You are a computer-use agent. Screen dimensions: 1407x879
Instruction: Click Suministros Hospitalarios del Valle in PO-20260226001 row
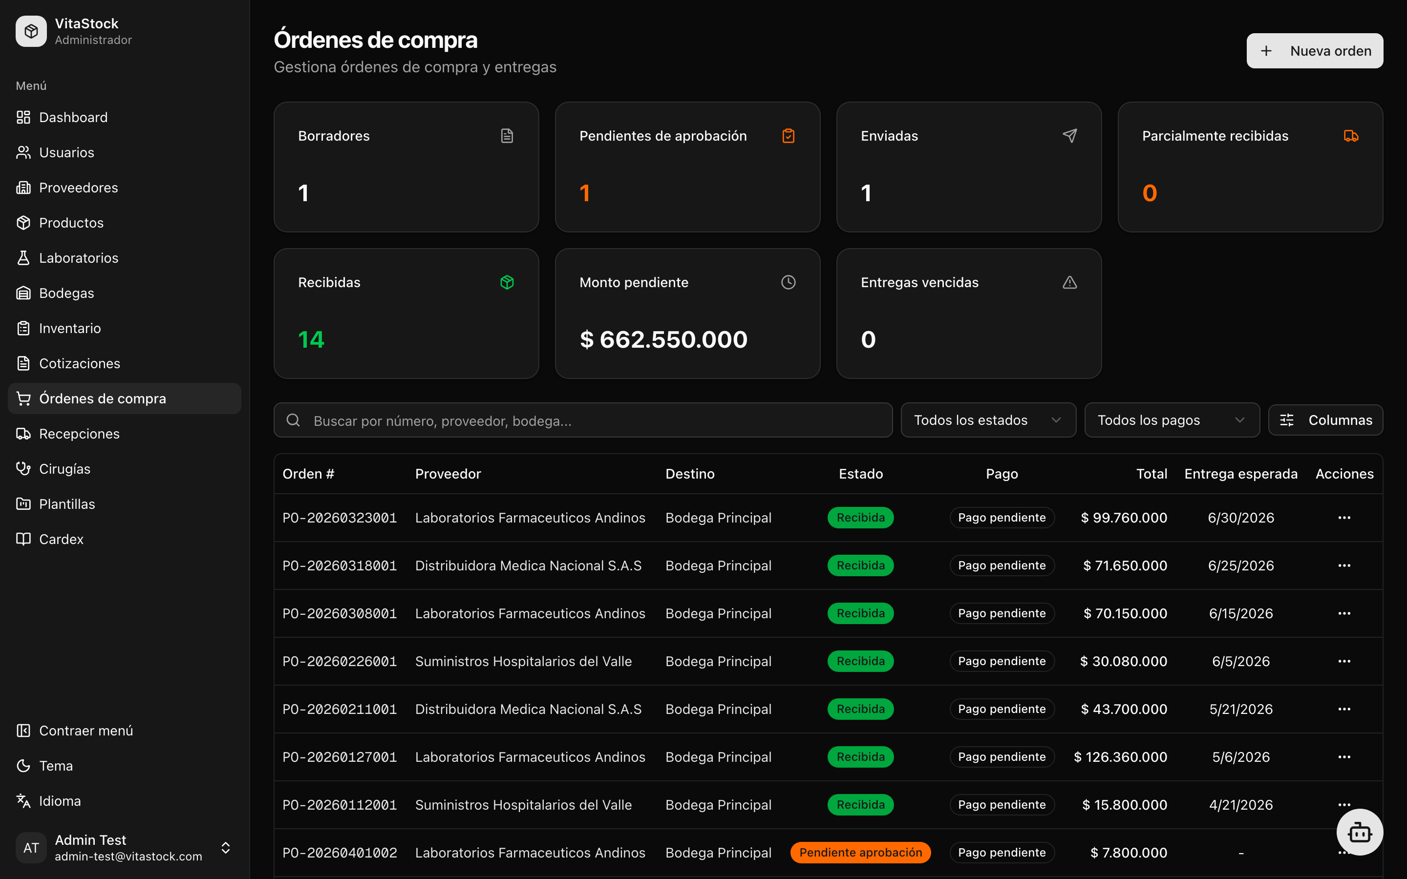(523, 661)
